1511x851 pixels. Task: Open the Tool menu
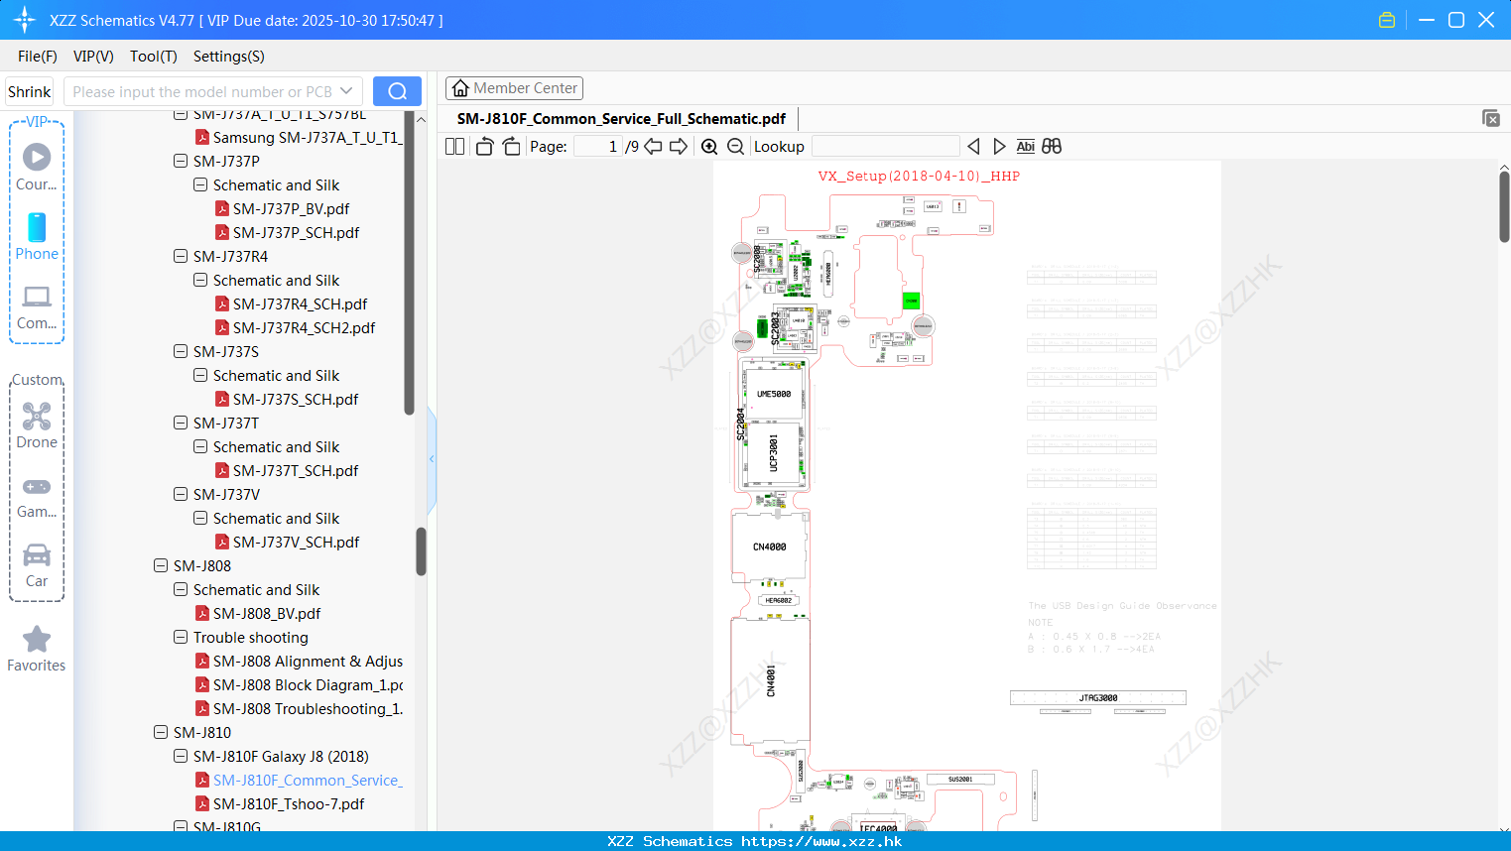tap(154, 57)
